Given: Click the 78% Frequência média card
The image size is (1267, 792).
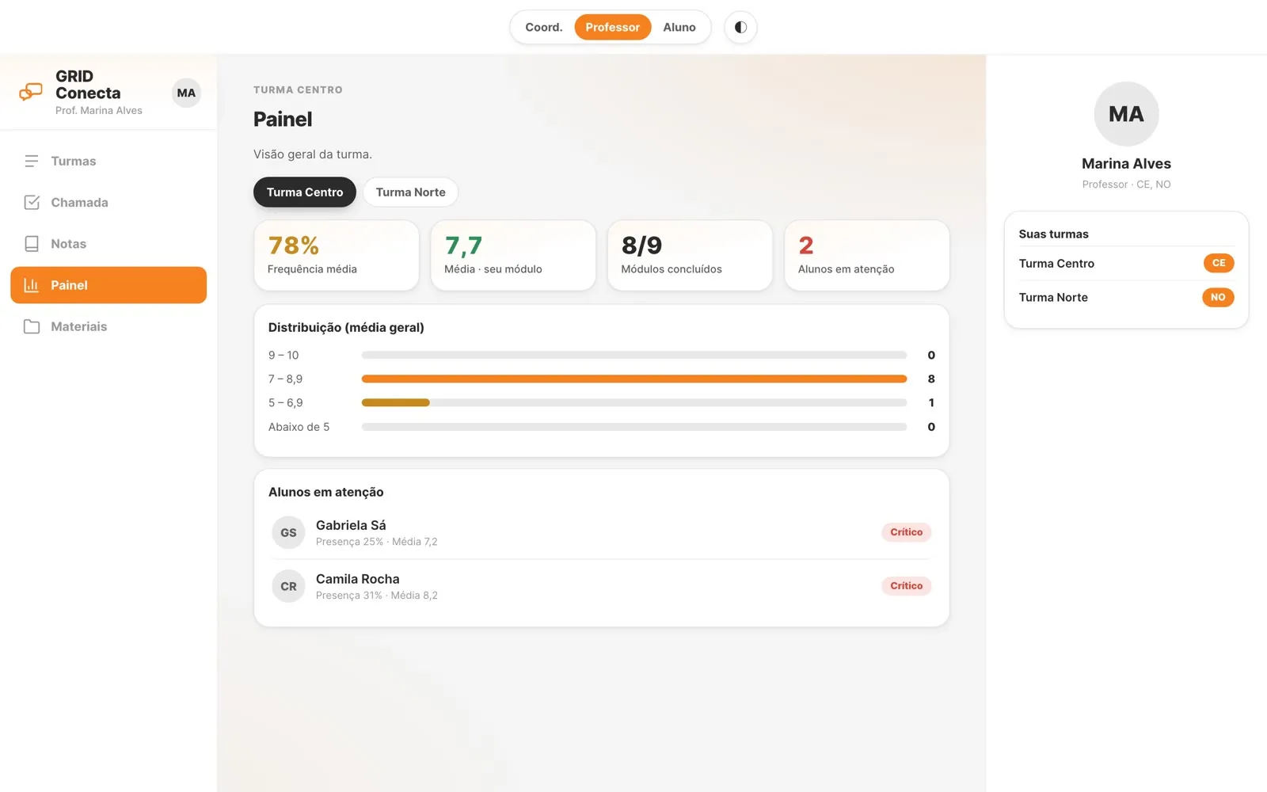Looking at the screenshot, I should pyautogui.click(x=337, y=255).
